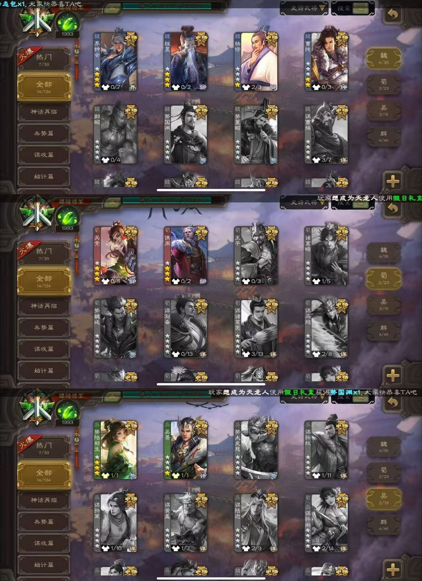
Task: Tap the 坤 mark on 曹纯's card
Action: [343, 87]
